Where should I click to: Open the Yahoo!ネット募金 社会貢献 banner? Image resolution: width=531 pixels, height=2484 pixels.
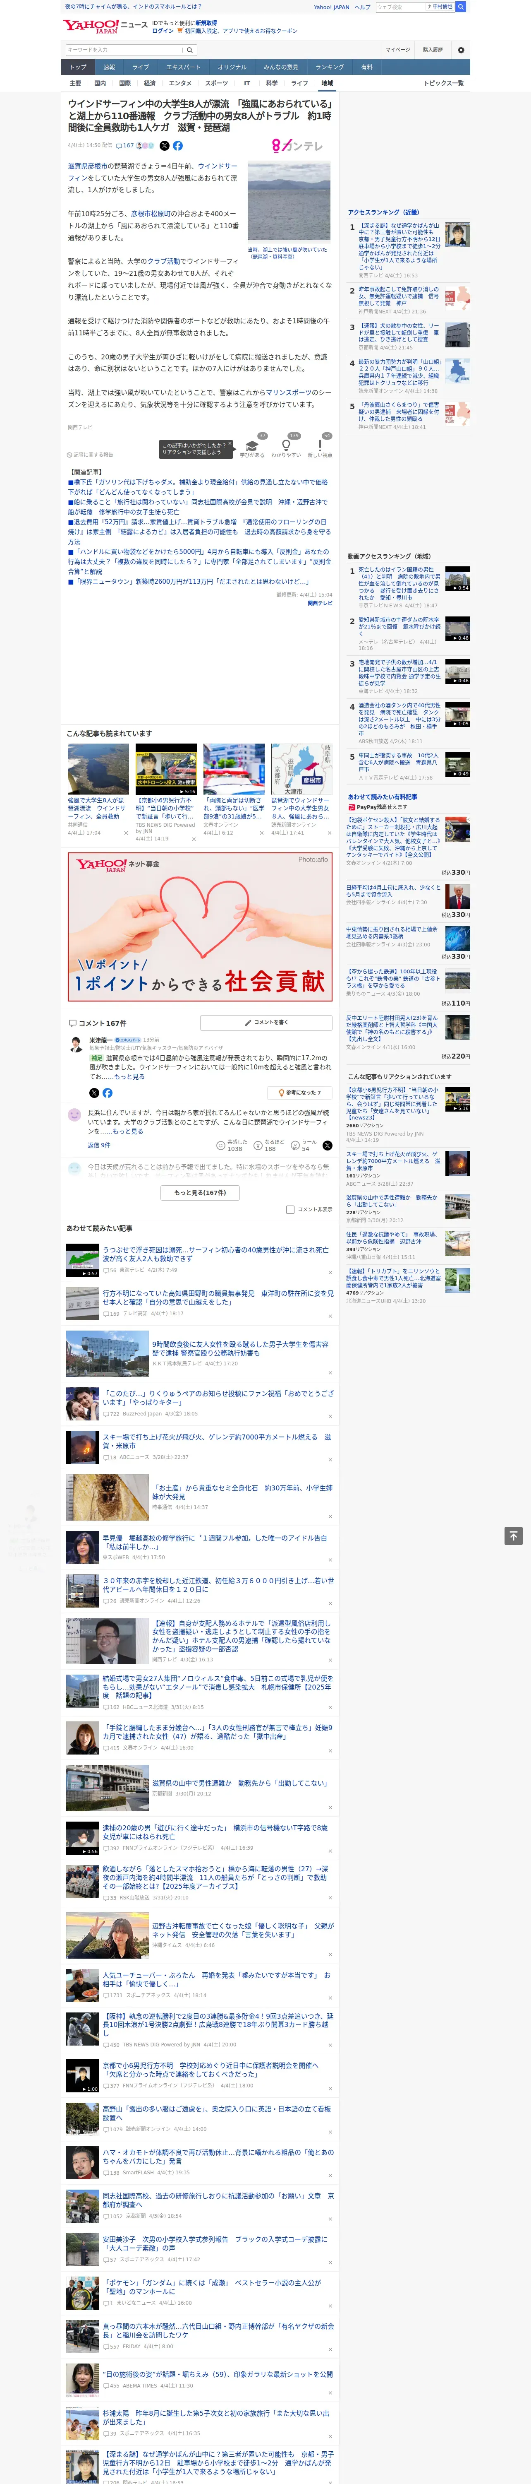(x=201, y=927)
